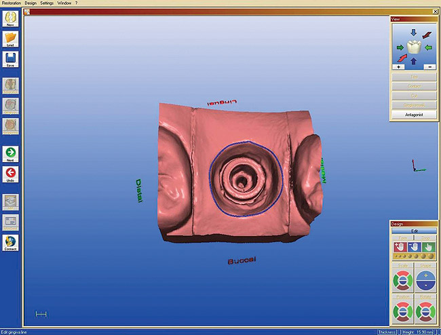Open the Design menu
The height and width of the screenshot is (335, 441).
[30, 3]
